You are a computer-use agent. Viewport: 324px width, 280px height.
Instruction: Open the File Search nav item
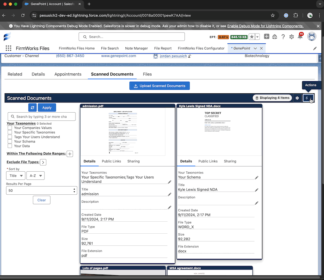point(110,48)
